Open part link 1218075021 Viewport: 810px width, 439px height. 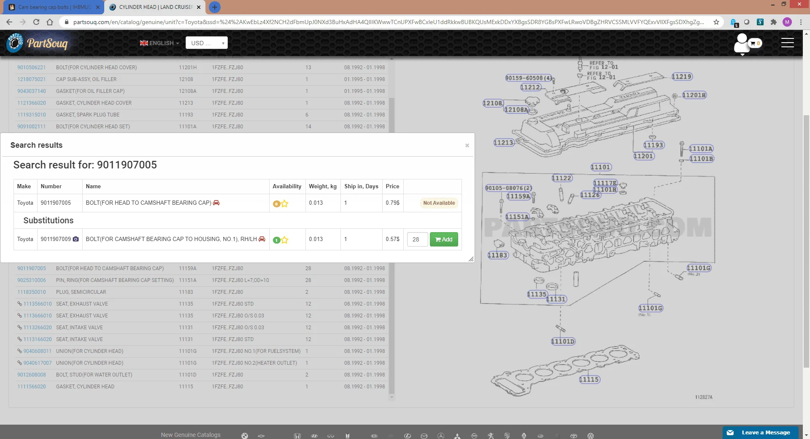tap(31, 79)
